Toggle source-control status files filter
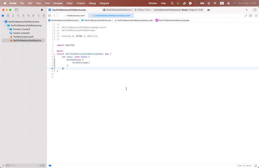259x168 pixels. tap(44, 165)
